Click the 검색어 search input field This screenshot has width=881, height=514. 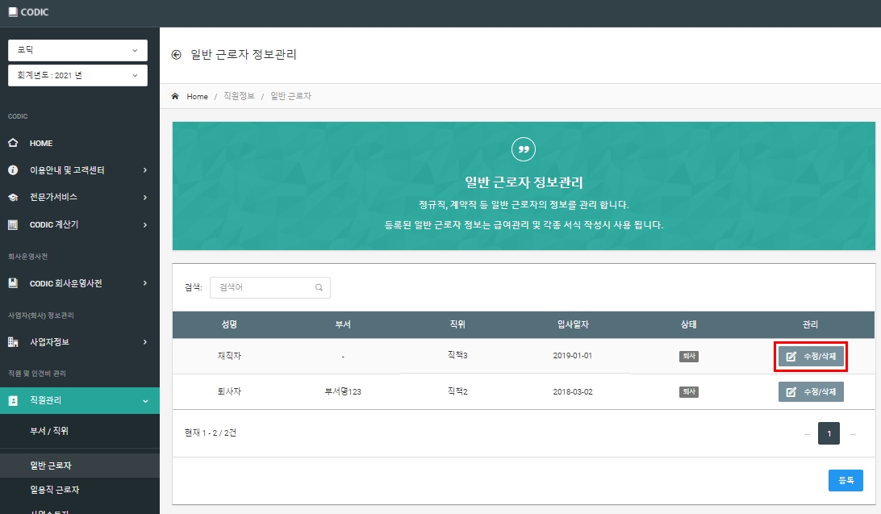click(269, 287)
